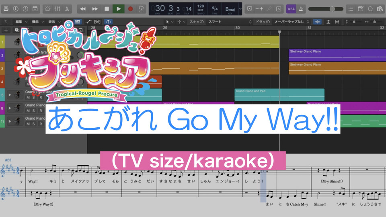Viewport: 386px width, 217px height.
Task: Adjust the master volume slider
Action: click(326, 9)
